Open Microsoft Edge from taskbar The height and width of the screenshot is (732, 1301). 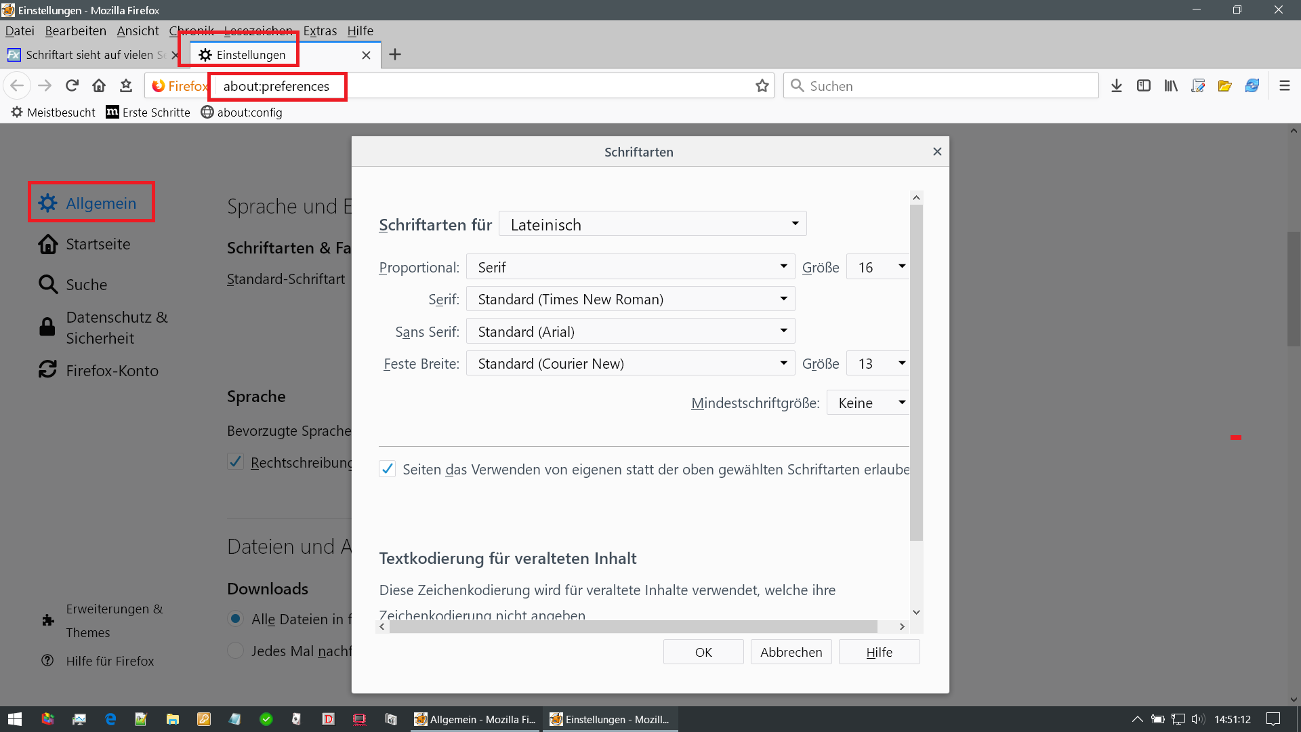110,719
